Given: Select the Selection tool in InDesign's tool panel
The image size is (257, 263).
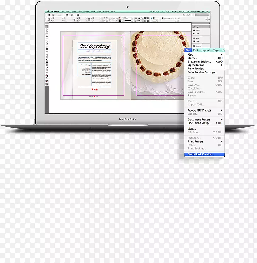Looking at the screenshot, I should click(x=47, y=27).
